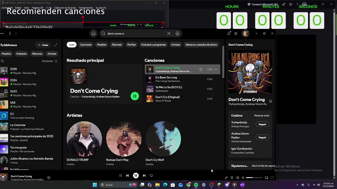
Task: Open Spotify notifications bell
Action: click(229, 33)
